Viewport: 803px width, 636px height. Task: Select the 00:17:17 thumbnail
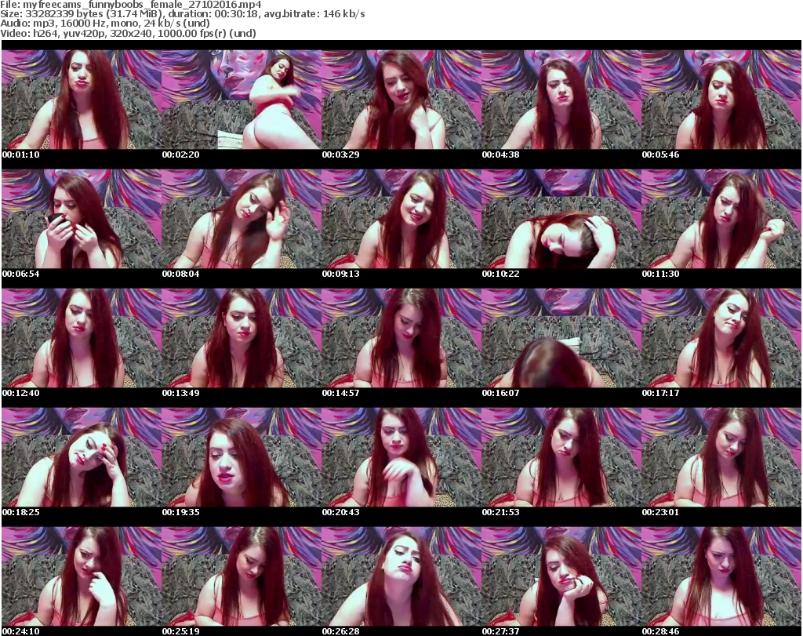coord(721,338)
